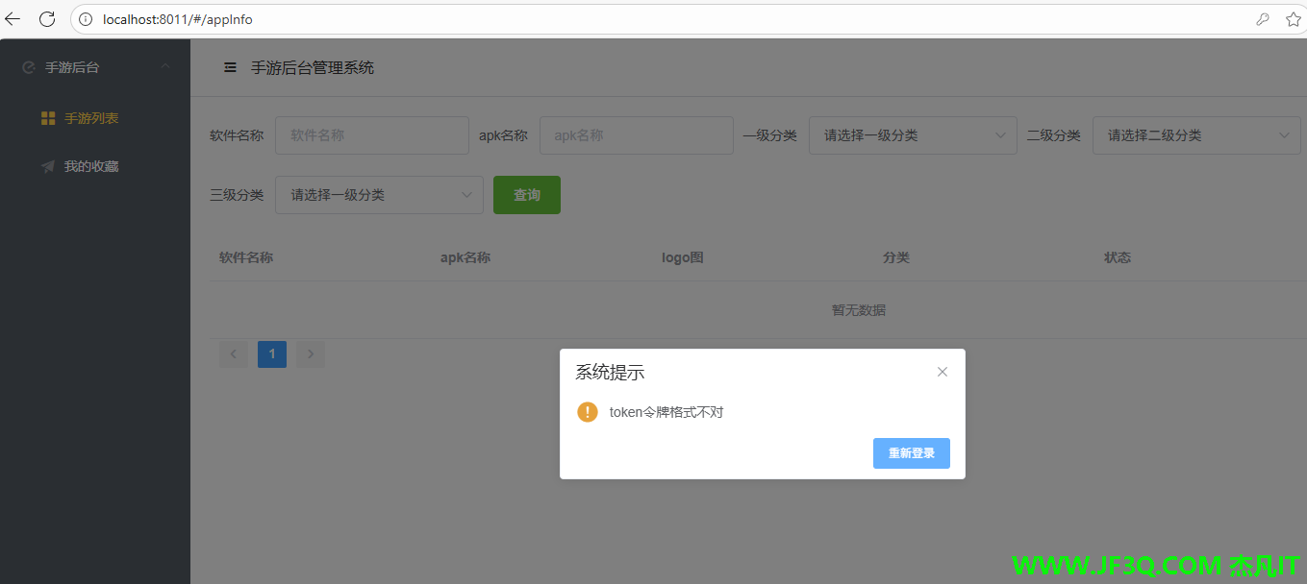This screenshot has width=1307, height=584.
Task: Click into the apk名称 text field
Action: (636, 135)
